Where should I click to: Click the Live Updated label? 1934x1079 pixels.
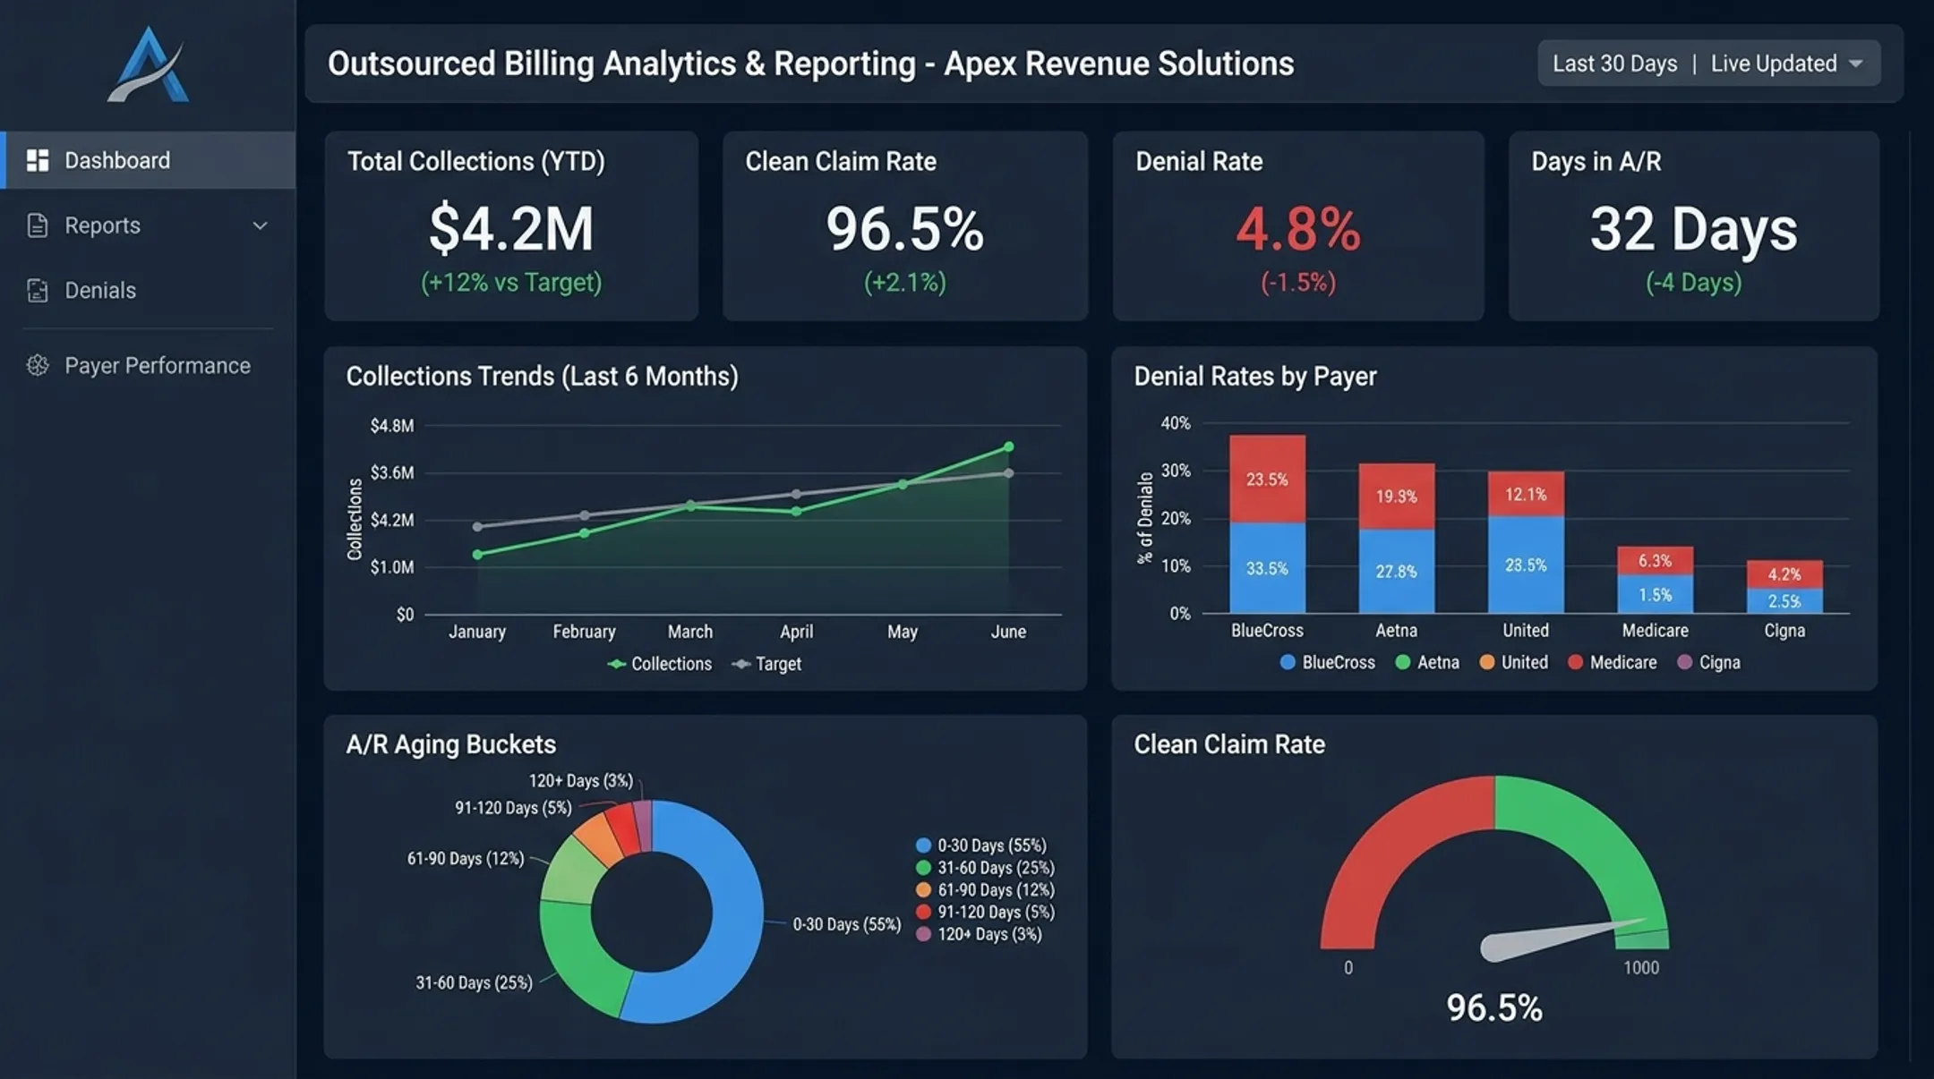[x=1774, y=64]
